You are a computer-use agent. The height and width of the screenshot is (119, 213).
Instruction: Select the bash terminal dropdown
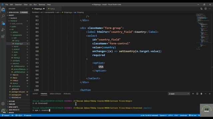(x=179, y=94)
